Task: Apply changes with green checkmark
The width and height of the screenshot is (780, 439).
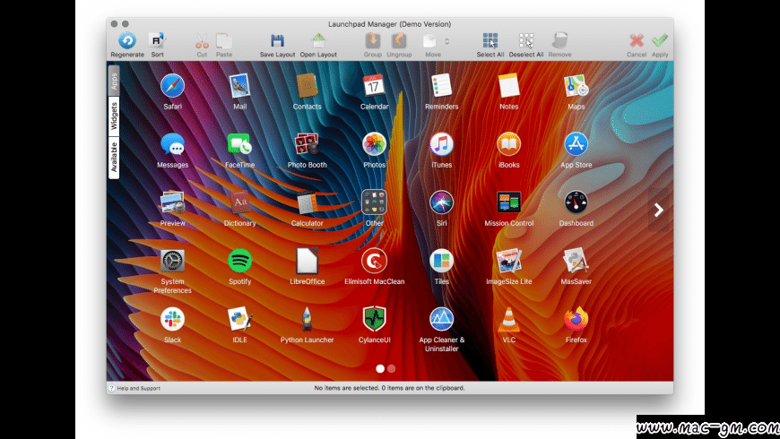Action: pyautogui.click(x=660, y=41)
